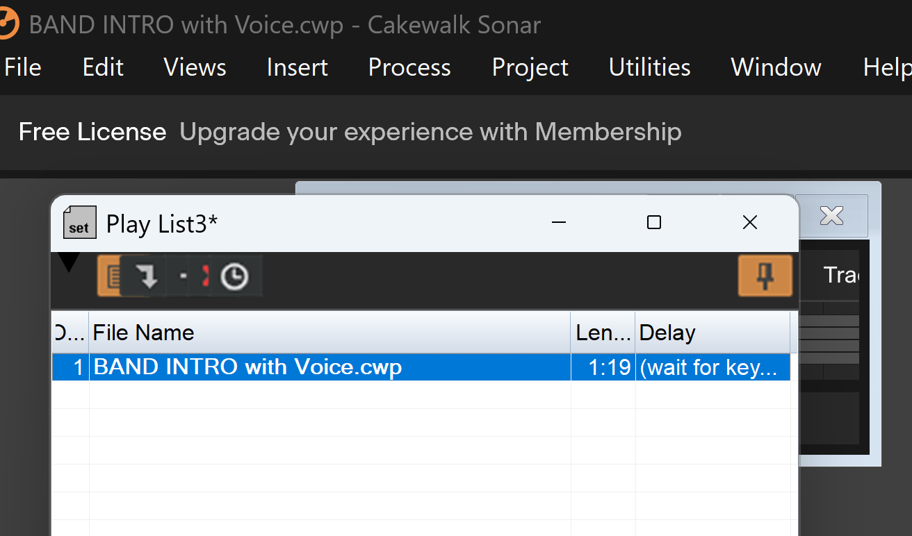Click the clock delay icon
This screenshot has height=536, width=912.
pyautogui.click(x=234, y=276)
